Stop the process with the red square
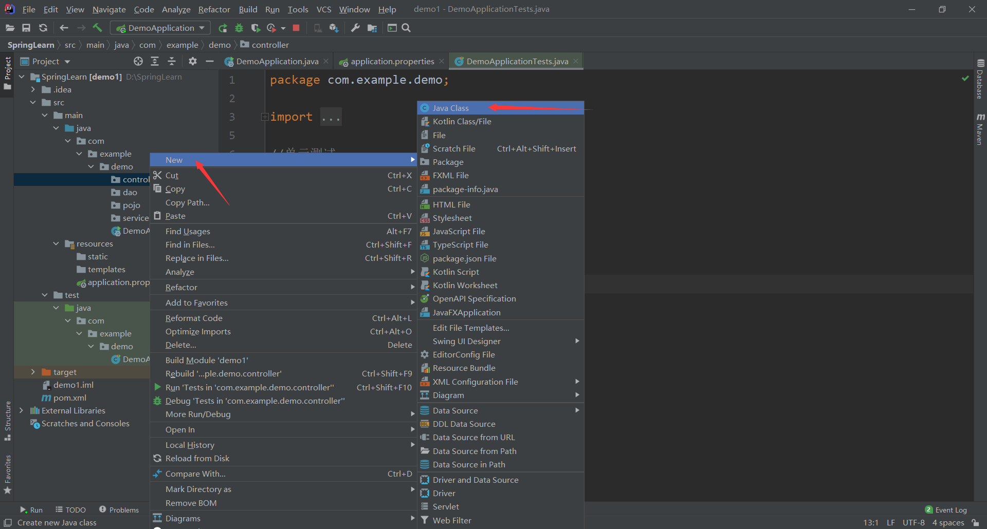This screenshot has width=987, height=529. 296,28
